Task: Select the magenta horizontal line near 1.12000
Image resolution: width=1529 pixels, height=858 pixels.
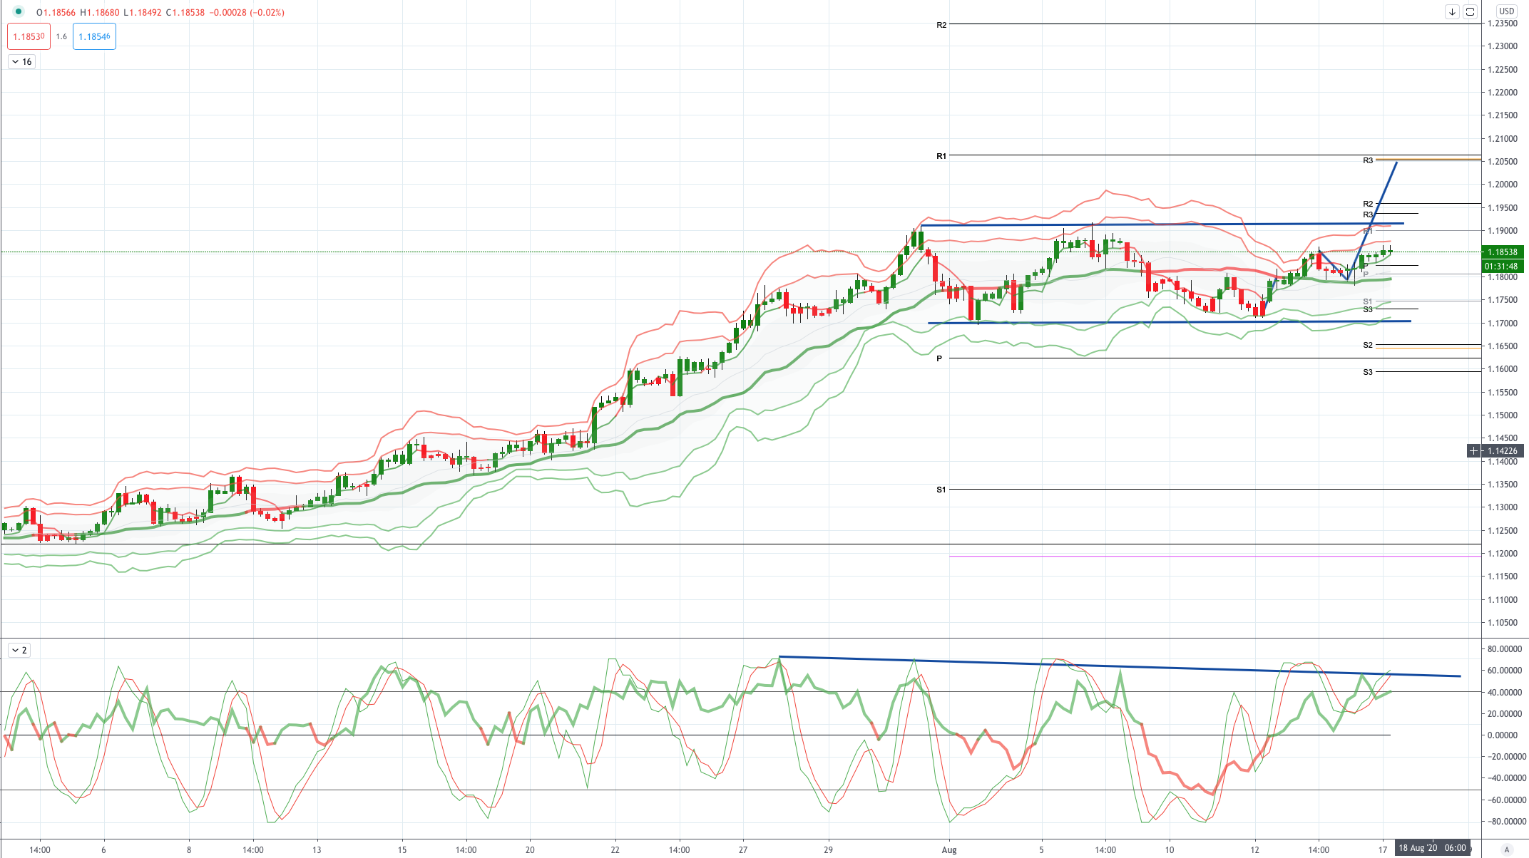Action: coord(1215,556)
